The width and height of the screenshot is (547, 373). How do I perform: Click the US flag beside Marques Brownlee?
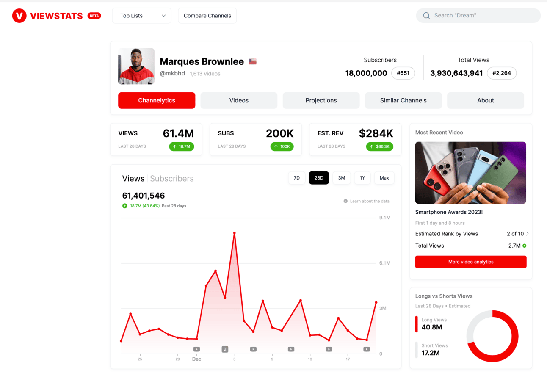click(252, 61)
